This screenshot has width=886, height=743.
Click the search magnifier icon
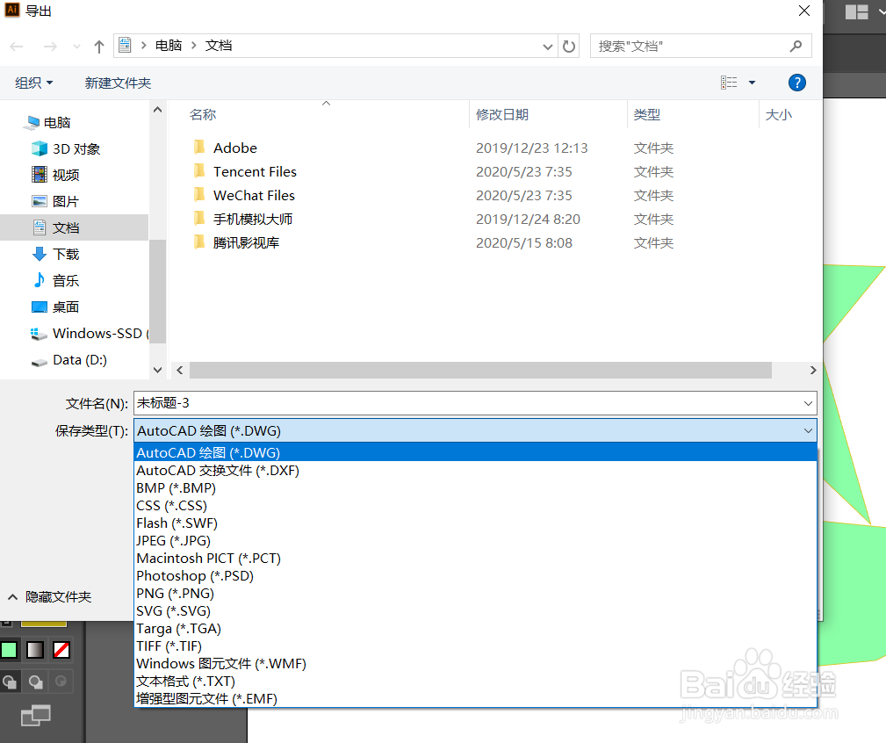796,47
